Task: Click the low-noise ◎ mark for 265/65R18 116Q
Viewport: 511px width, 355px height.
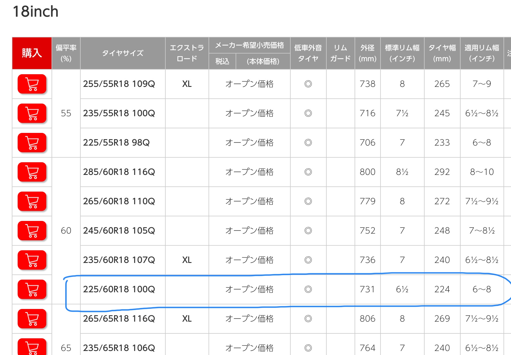Action: point(308,319)
